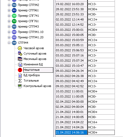Click the clock icon of Часовой архив

20,48
